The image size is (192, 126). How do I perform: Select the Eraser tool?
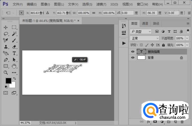coord(14,47)
